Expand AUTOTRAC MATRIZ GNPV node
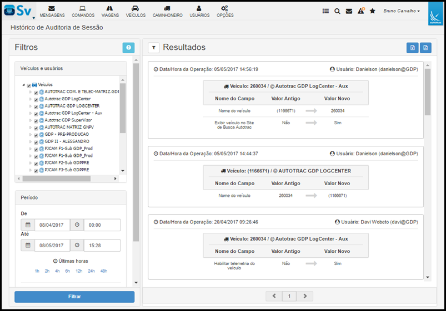446x311 pixels. point(31,128)
